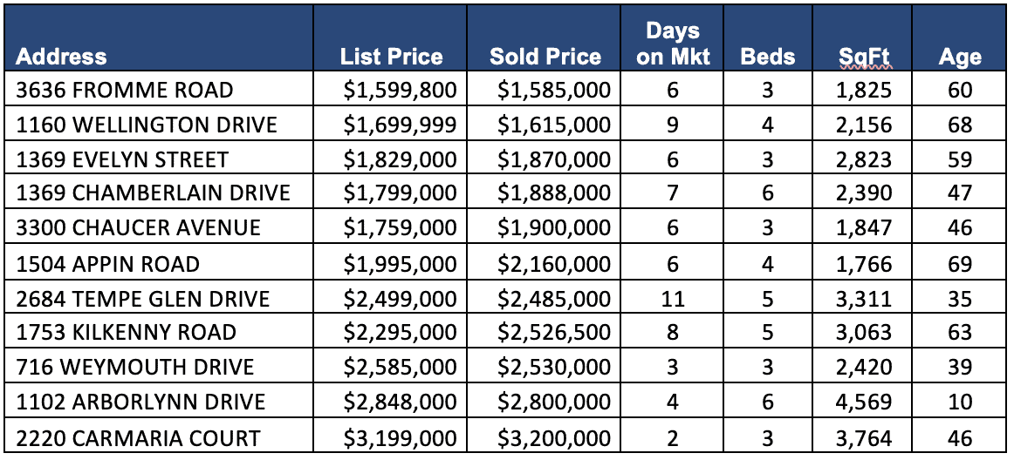Select the 4,569 square feet cell
The height and width of the screenshot is (460, 1014).
coord(863,402)
